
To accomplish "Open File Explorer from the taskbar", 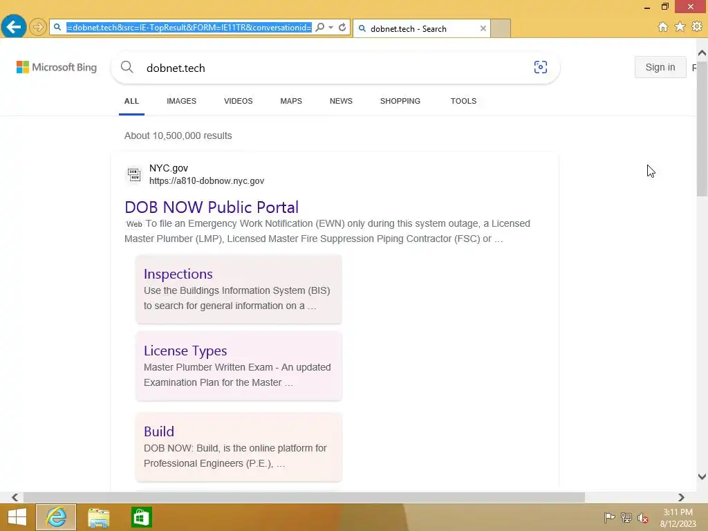I will click(98, 517).
